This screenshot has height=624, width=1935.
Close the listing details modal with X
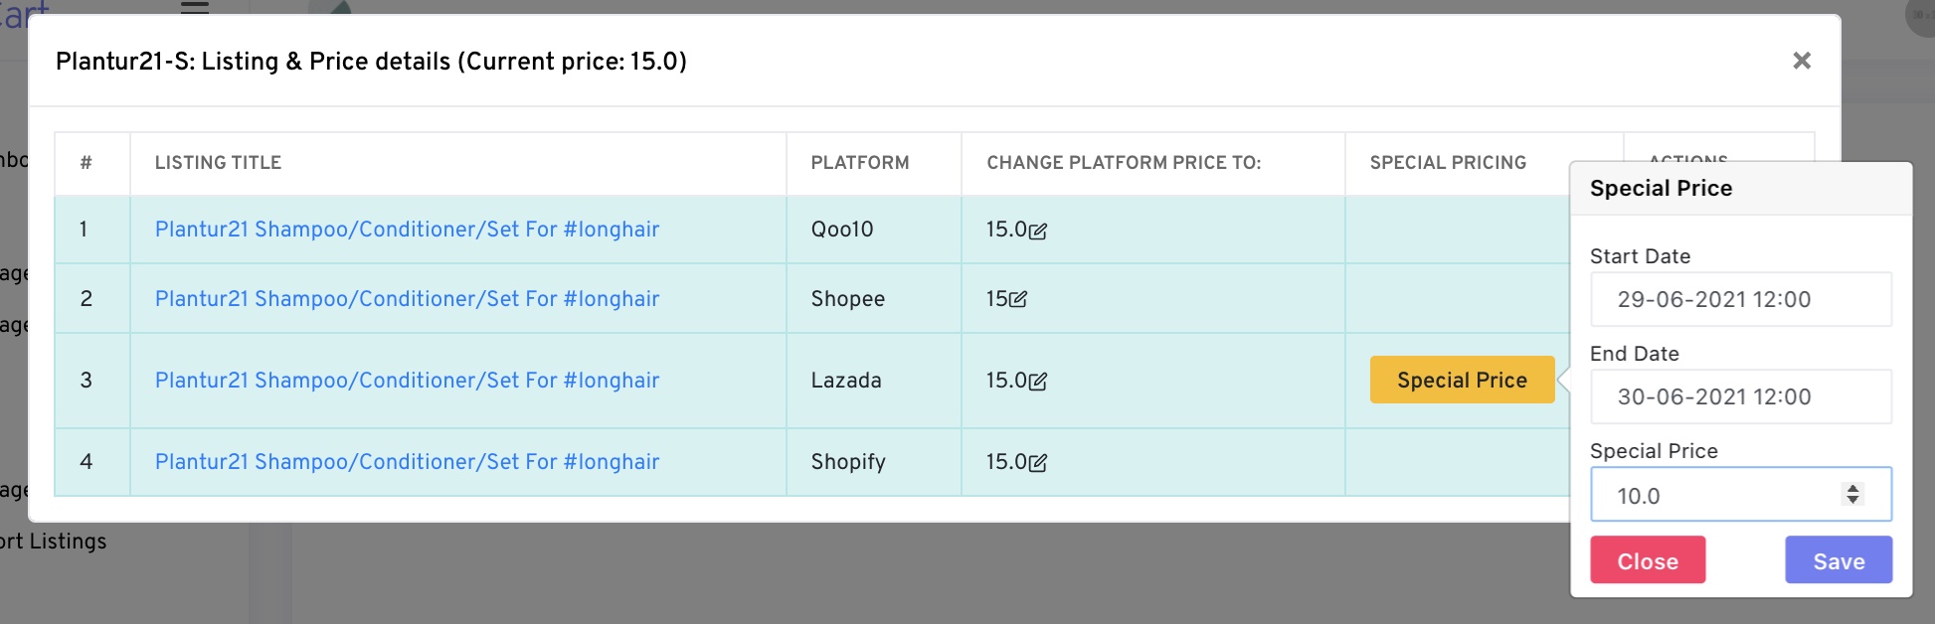[1801, 61]
